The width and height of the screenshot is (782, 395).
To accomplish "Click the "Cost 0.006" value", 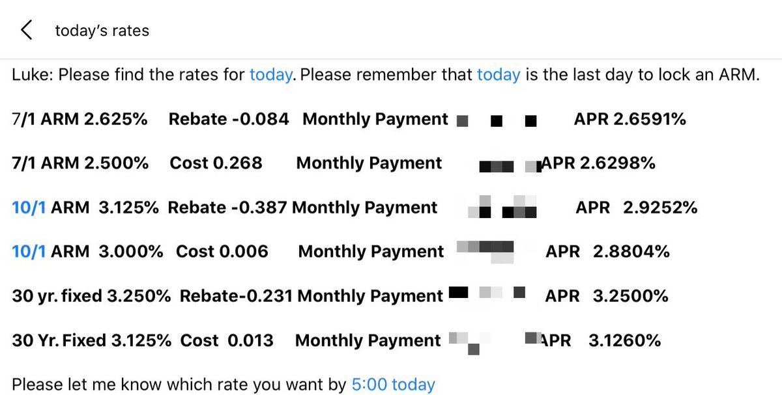I will point(222,252).
